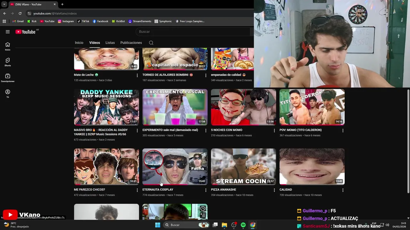410x230 pixels.
Task: Open options menu for ETERNAUTA COSPLAY
Action: (206, 190)
